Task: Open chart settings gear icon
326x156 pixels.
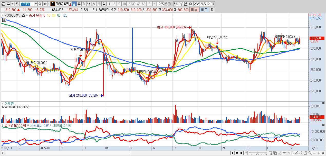Action: (x=190, y=4)
